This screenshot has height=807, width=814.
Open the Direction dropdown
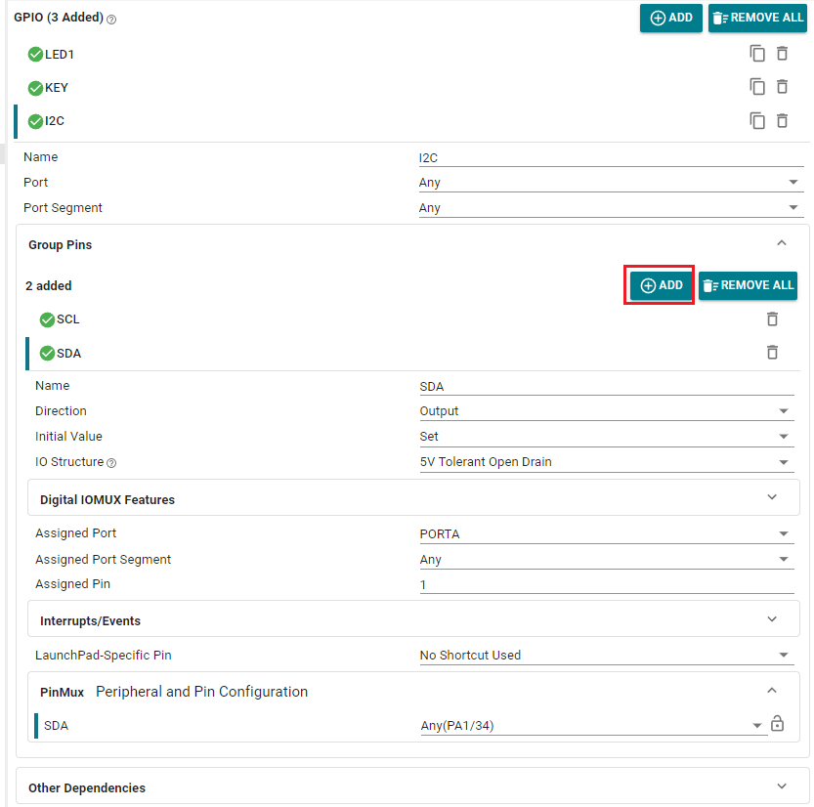click(606, 411)
